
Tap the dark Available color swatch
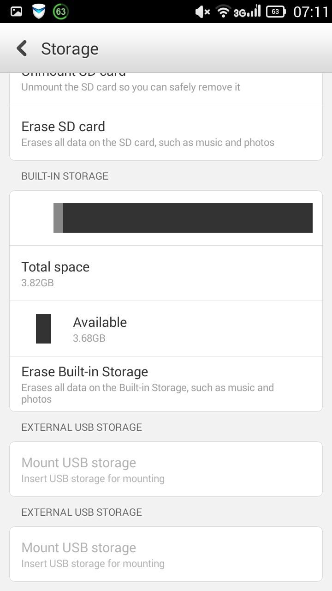click(x=43, y=329)
